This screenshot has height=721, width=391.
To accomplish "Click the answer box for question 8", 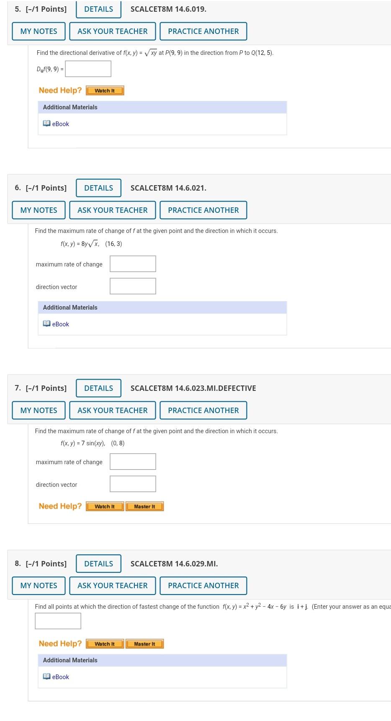I will tap(57, 620).
